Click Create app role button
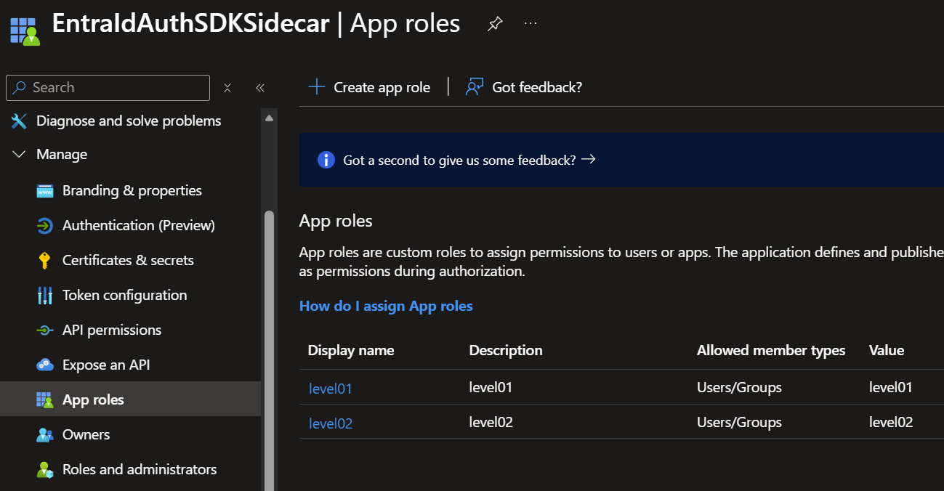The image size is (944, 491). pos(369,87)
